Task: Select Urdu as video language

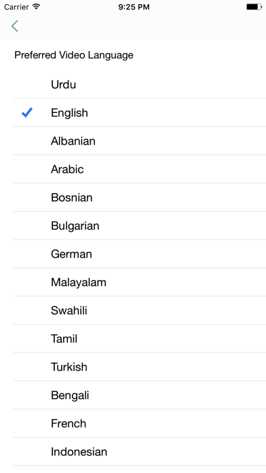Action: point(140,84)
